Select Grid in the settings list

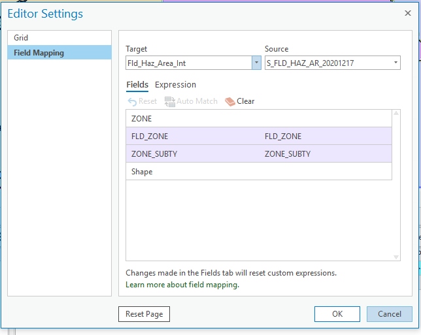coord(59,38)
